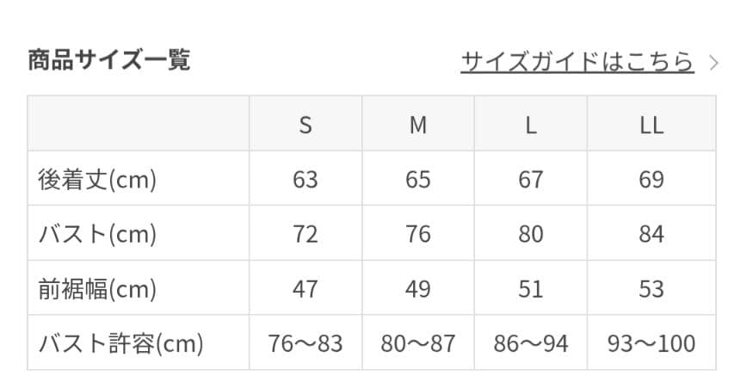
Task: Click the 80〜87 bust range cell
Action: click(417, 343)
